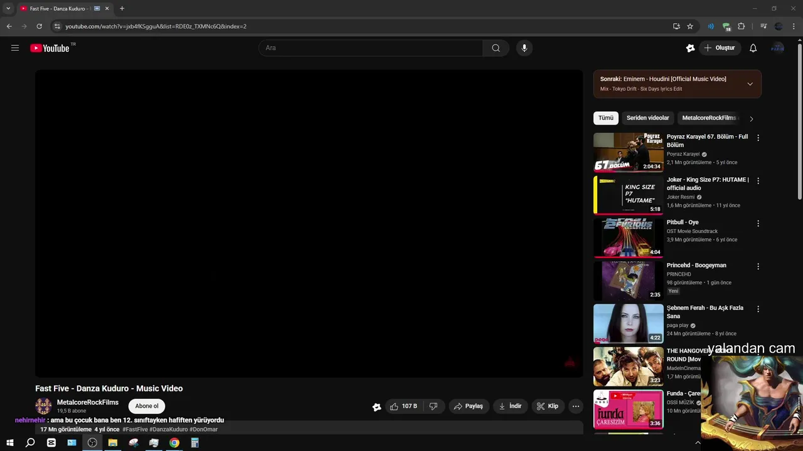Show more filter chips with right arrow
This screenshot has width=803, height=451.
(751, 118)
